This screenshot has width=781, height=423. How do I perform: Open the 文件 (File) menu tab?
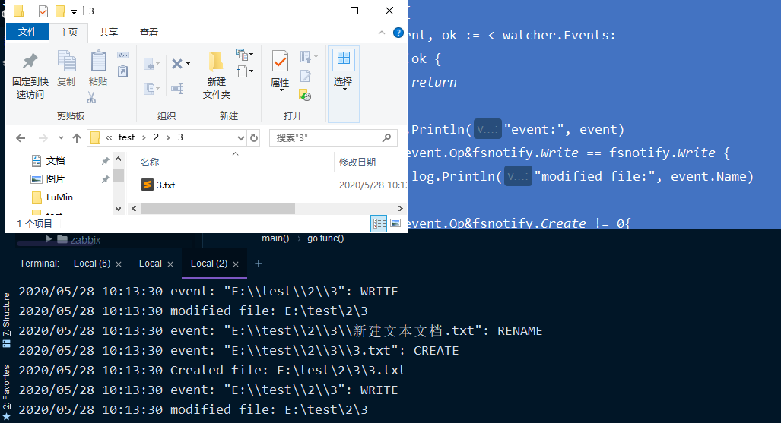(x=27, y=32)
